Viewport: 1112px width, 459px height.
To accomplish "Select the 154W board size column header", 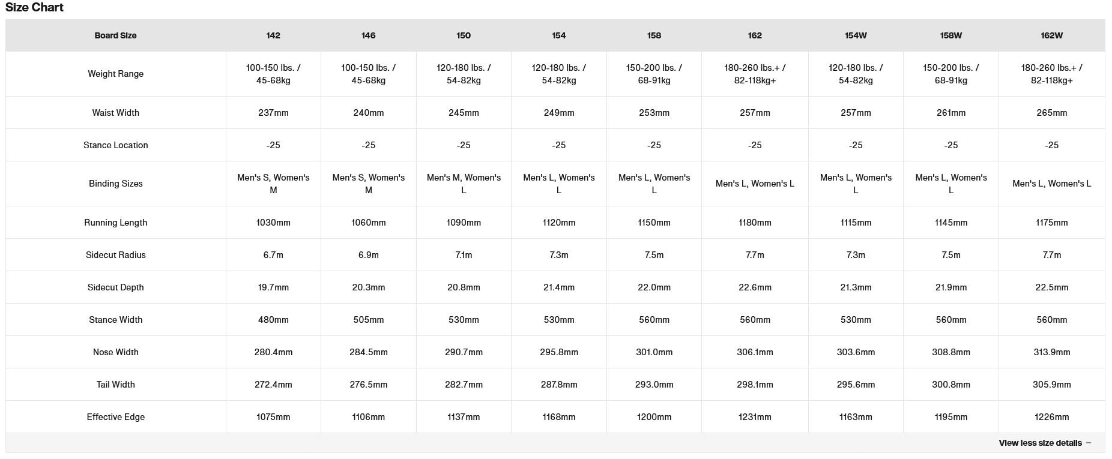I will [856, 35].
